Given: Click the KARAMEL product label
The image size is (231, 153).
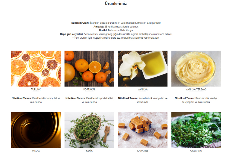Looking at the screenshot, I should point(143,151).
